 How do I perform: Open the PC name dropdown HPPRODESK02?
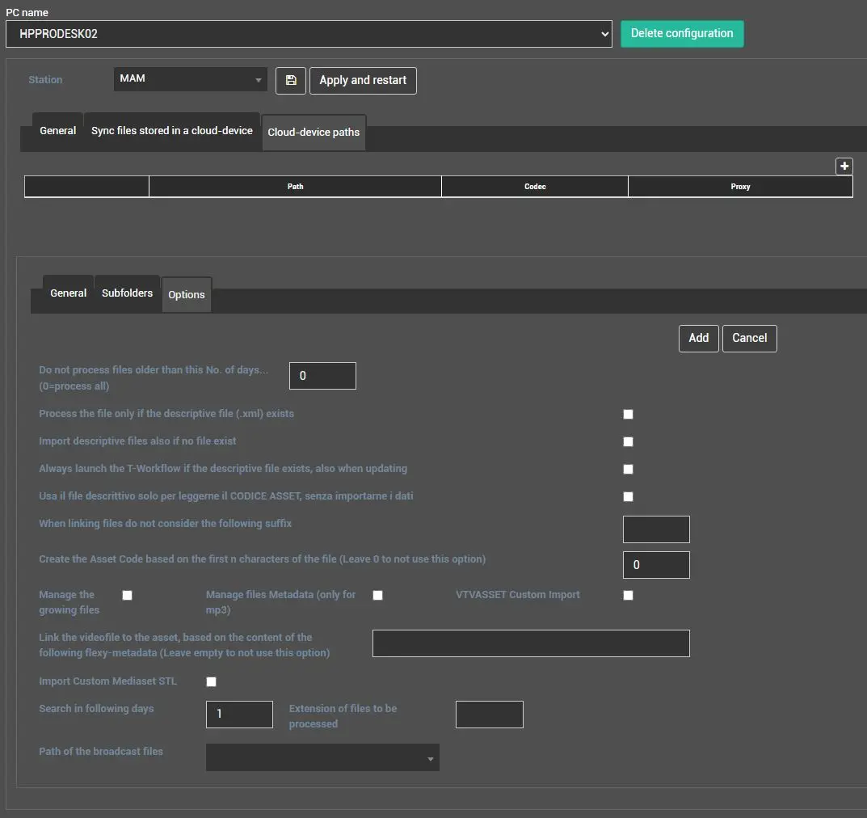(309, 34)
